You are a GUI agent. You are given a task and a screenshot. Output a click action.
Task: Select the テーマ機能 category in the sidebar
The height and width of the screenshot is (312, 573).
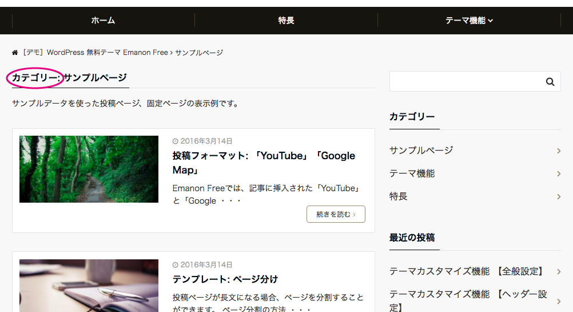point(412,173)
